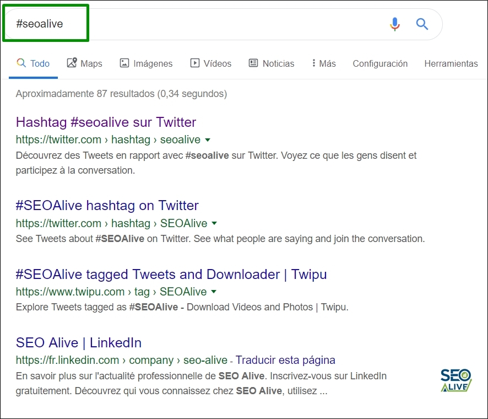Screen dimensions: 488x419
Task: Open the chevron next to twipu.com result URL
Action: (214, 292)
